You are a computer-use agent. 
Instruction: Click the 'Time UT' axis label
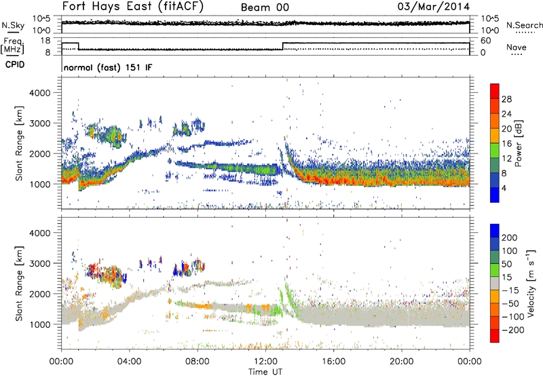click(265, 371)
